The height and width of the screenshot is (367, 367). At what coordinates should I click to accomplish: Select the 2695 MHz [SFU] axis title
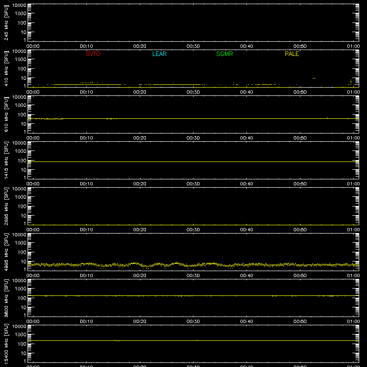click(x=6, y=206)
